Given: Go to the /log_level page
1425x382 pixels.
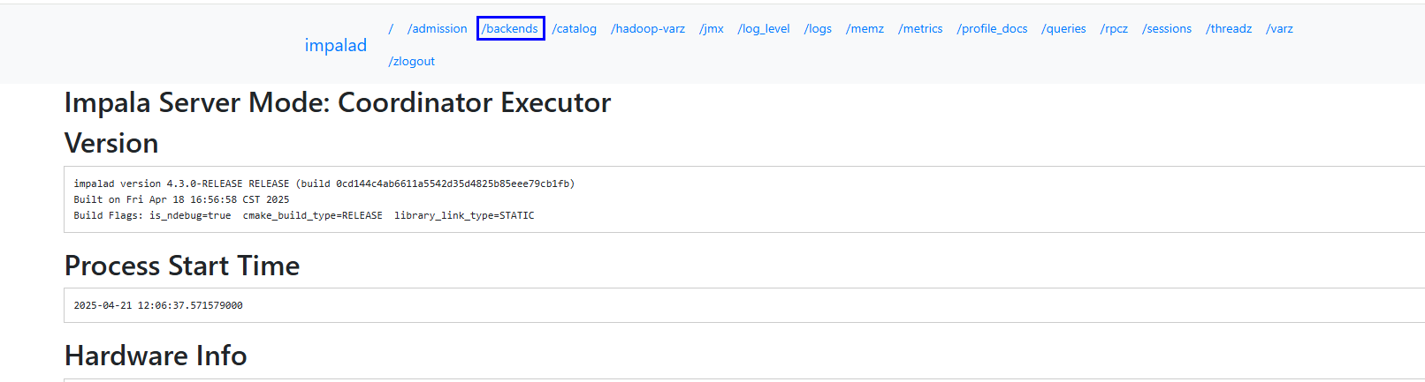Looking at the screenshot, I should pos(764,28).
